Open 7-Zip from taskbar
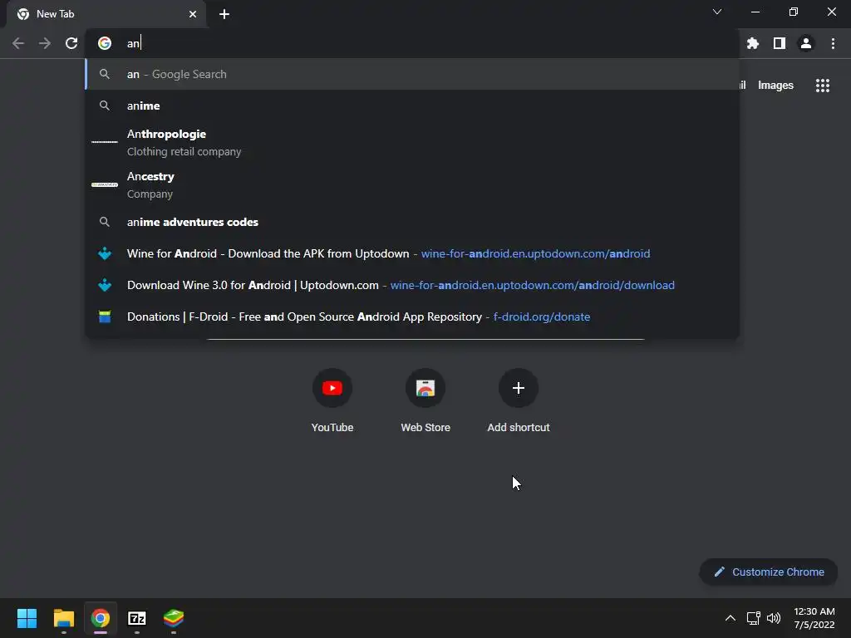Image resolution: width=851 pixels, height=638 pixels. 137,618
